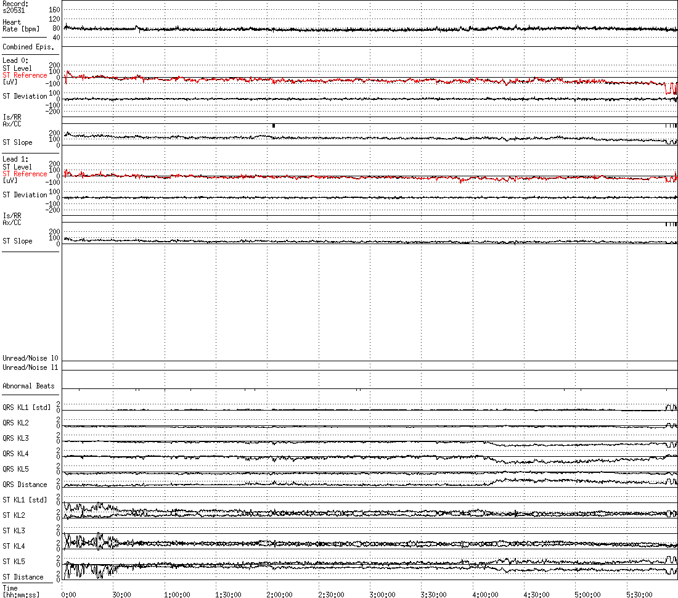The height and width of the screenshot is (598, 678).
Task: Click the 3:30:00 time axis label
Action: click(x=433, y=594)
